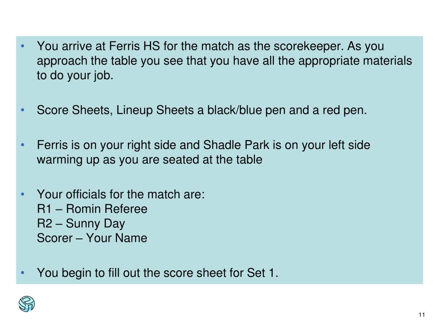Click the words 'Shadle Park'
The height and width of the screenshot is (327, 437).
(236, 145)
